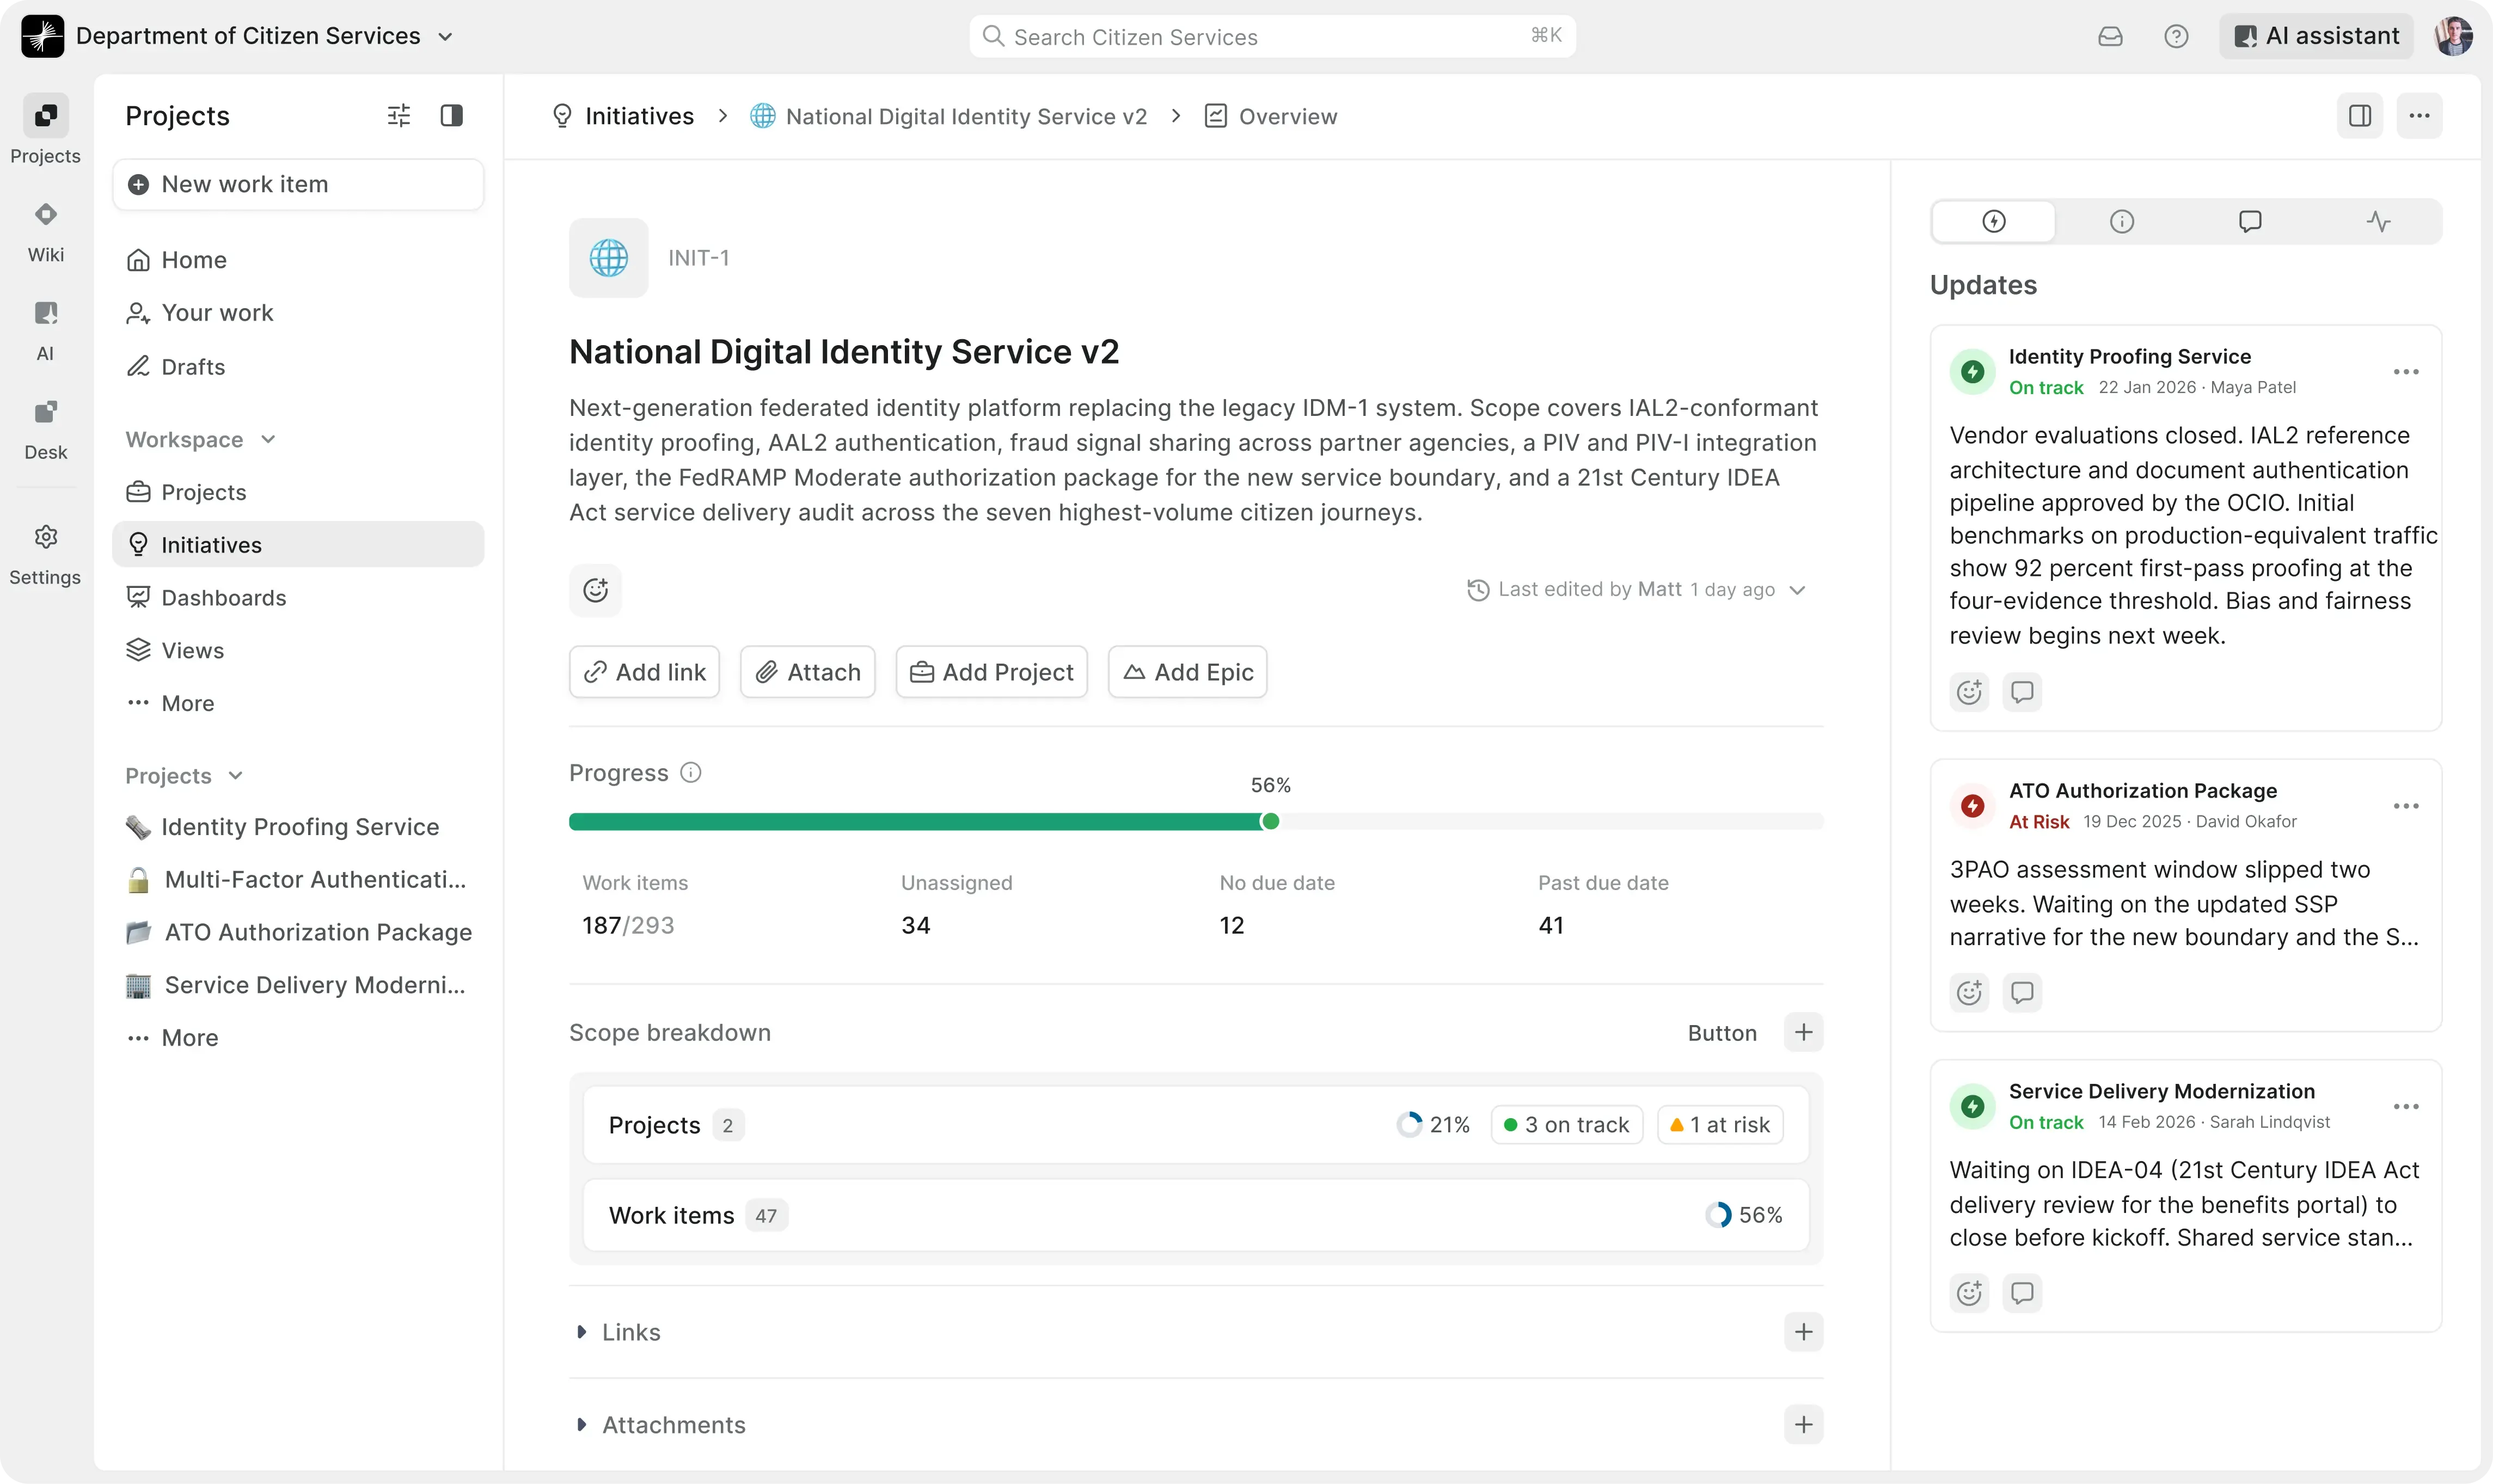Screen dimensions: 2493x1484
Task: Comment on ATO Authorization Package update
Action: click(x=2022, y=993)
